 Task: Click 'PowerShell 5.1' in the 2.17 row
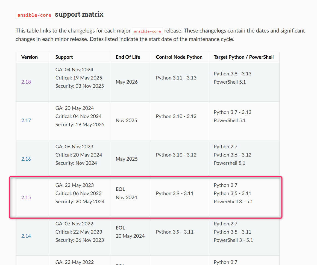tap(230, 120)
